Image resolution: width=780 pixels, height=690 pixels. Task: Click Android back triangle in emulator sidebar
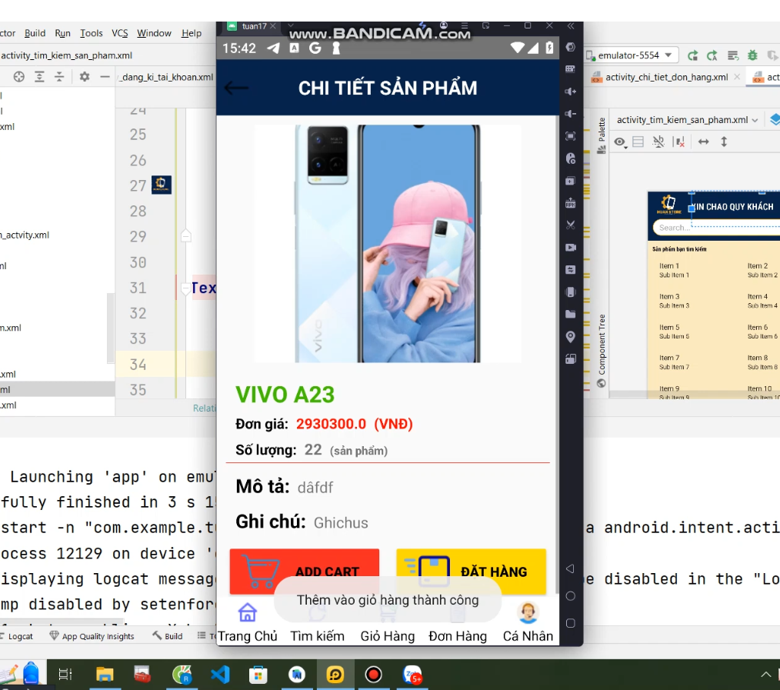click(x=570, y=568)
